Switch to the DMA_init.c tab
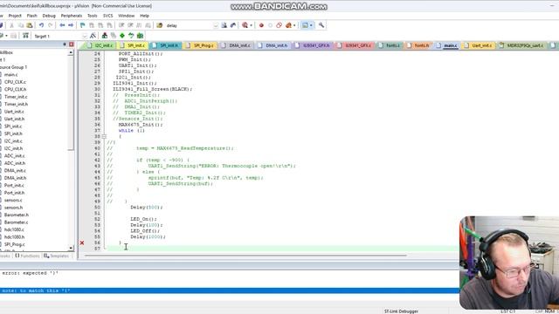 [x=236, y=45]
